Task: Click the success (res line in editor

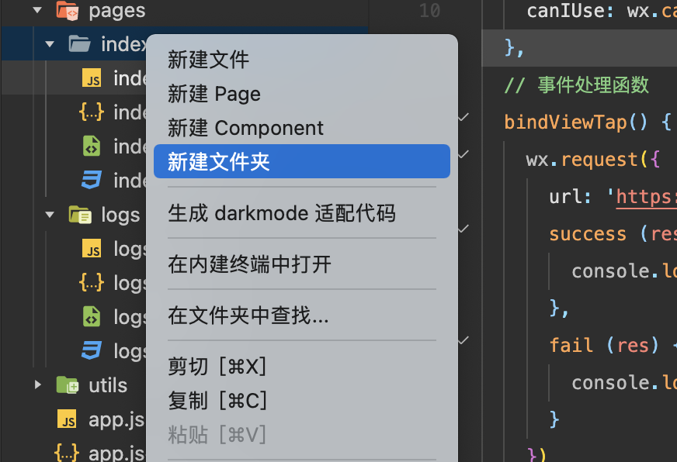Action: click(x=613, y=234)
